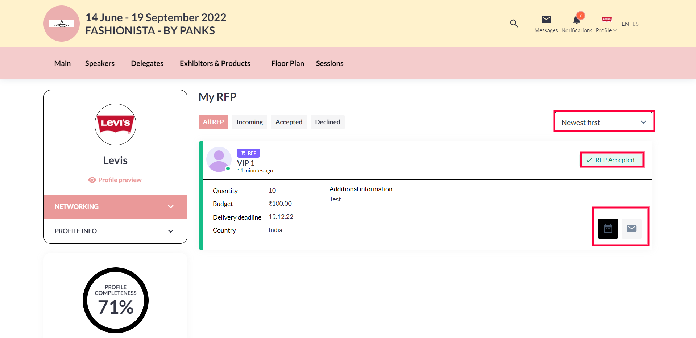696x338 pixels.
Task: Select the Declined RFP tab
Action: [x=327, y=122]
